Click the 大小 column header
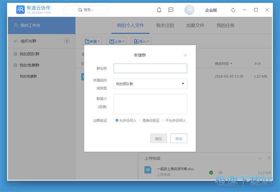 257,64
